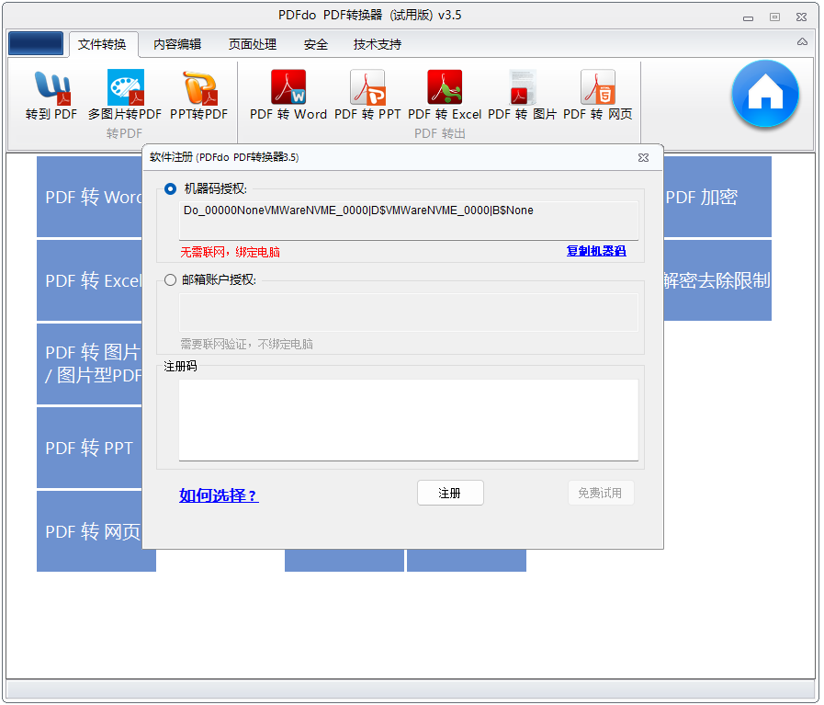Select 邮箱账户授权 radio option

[170, 279]
